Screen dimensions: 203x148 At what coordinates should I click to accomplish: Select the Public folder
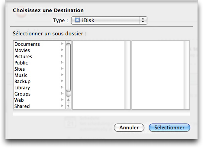coord(39,63)
